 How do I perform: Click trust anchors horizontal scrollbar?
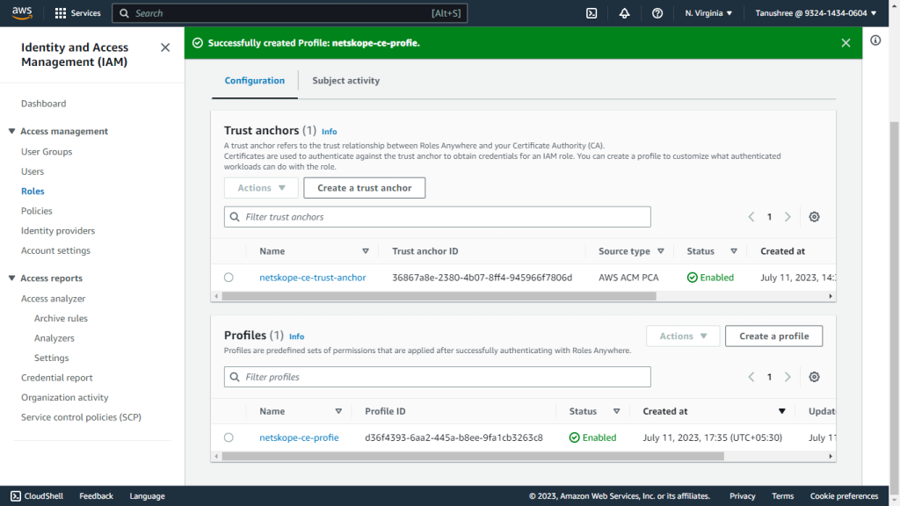point(439,297)
